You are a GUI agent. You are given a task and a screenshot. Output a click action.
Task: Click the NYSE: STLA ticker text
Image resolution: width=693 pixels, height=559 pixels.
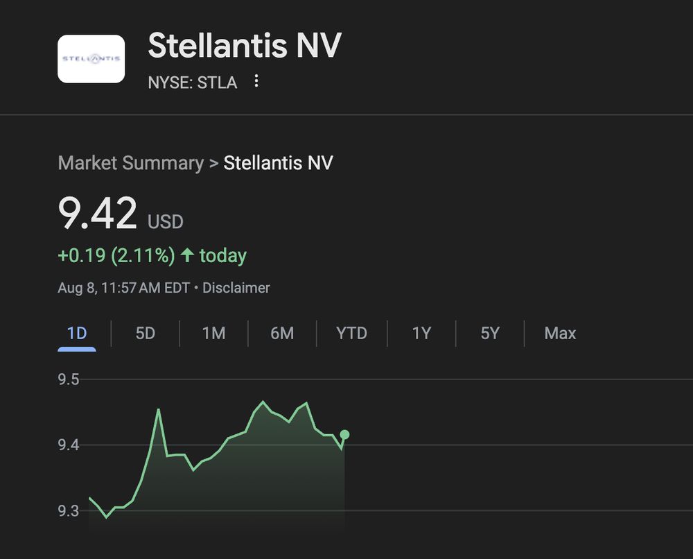coord(193,83)
